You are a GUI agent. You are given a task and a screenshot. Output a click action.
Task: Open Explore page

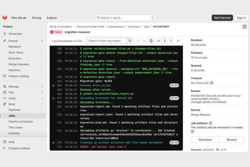pyautogui.click(x=52, y=18)
